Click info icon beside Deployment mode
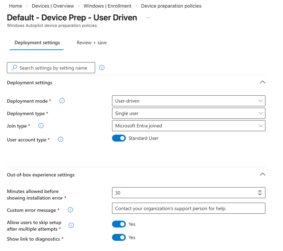The image size is (283, 251). [62, 101]
